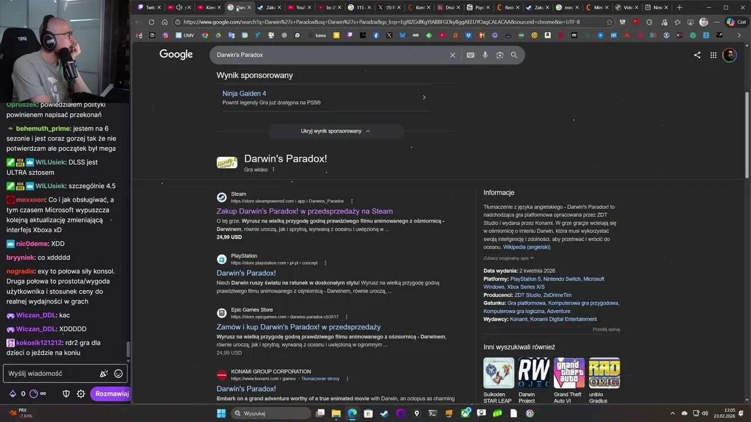The height and width of the screenshot is (422, 751).
Task: Click the moderator shield icon in chat
Action: (66, 394)
